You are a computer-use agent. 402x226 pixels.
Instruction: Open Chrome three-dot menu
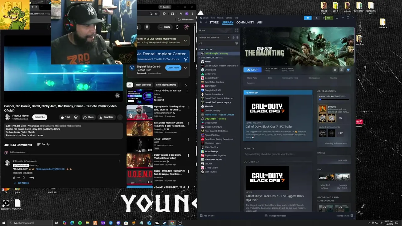192,13
